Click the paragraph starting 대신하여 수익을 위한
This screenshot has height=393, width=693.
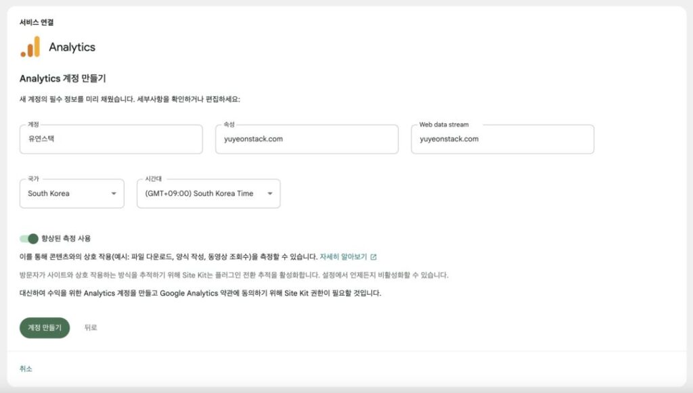pos(200,293)
